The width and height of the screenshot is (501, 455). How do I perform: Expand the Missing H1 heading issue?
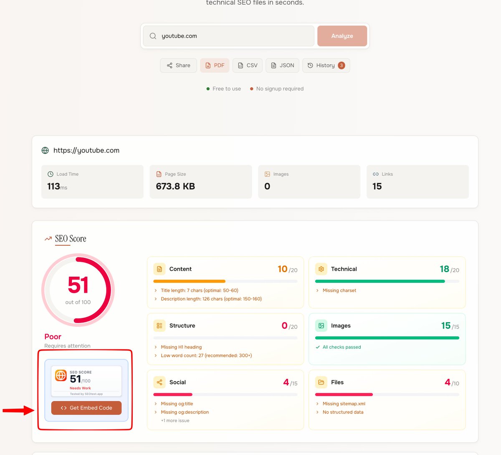178,347
